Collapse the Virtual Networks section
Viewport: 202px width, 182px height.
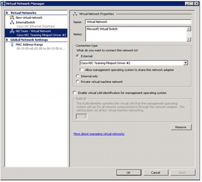[7, 13]
